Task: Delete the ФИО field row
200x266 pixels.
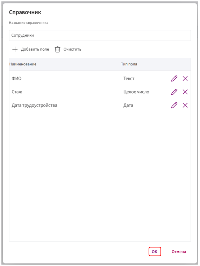Action: coord(185,79)
